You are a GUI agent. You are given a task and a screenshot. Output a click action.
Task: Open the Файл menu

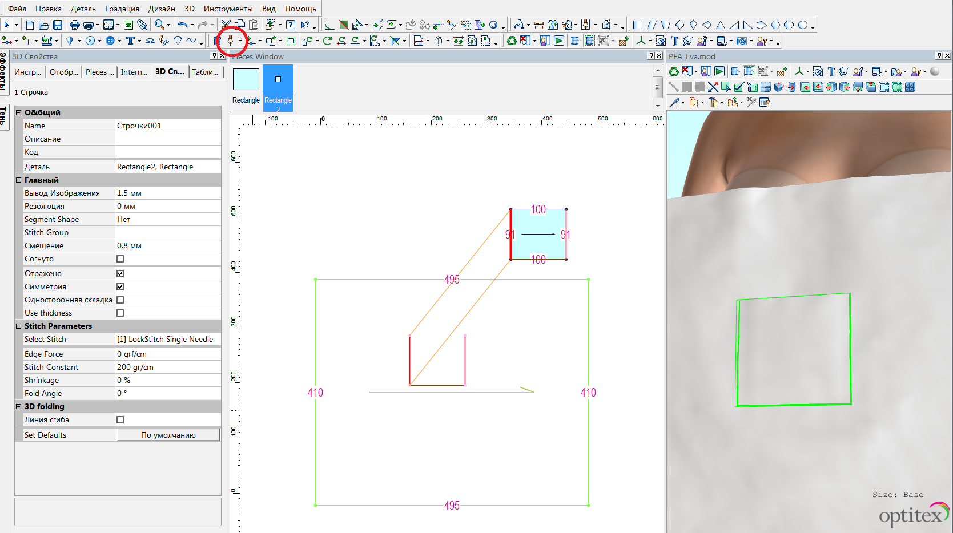point(17,9)
